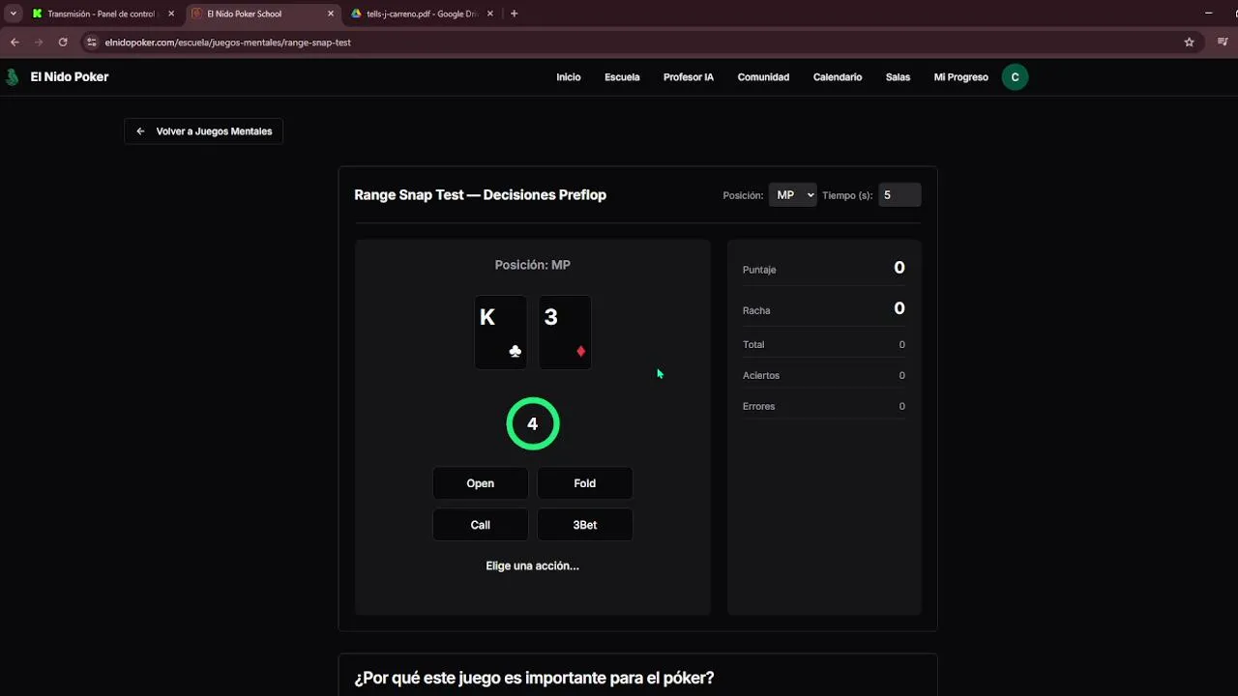
Task: Click the "Posición: MP" label above the cards
Action: click(533, 265)
